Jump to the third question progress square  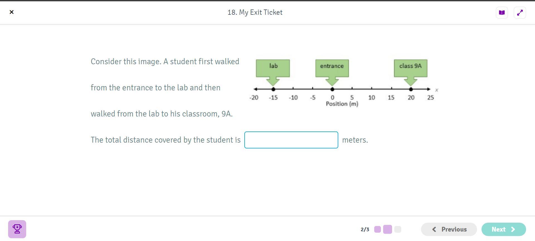coord(398,229)
